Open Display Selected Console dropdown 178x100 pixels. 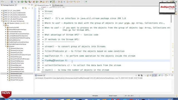(164, 75)
